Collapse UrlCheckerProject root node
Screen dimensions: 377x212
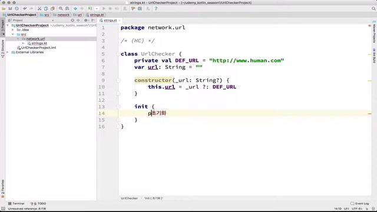pyautogui.click(x=8, y=25)
